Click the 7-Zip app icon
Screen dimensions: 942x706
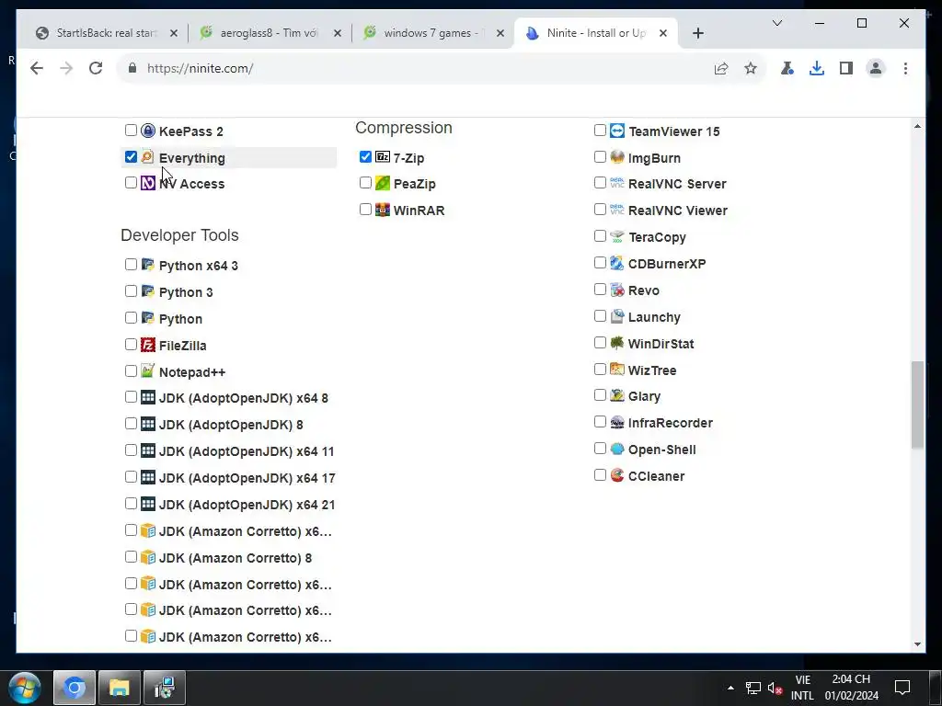(383, 156)
